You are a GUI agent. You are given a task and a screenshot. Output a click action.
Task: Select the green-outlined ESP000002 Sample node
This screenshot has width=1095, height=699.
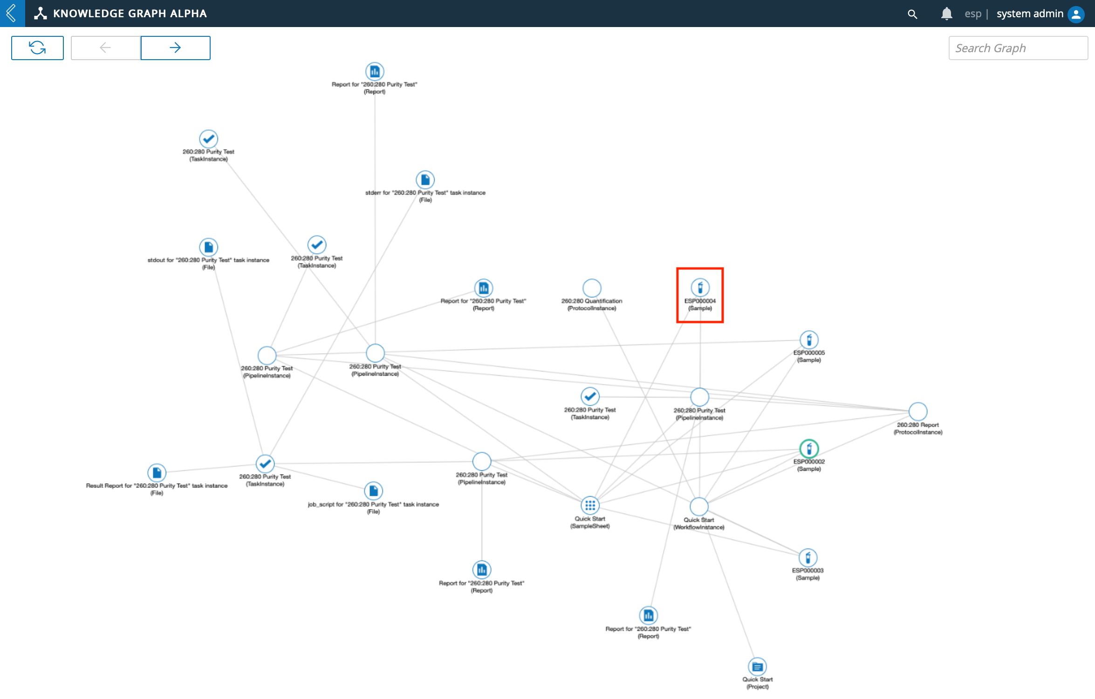809,449
